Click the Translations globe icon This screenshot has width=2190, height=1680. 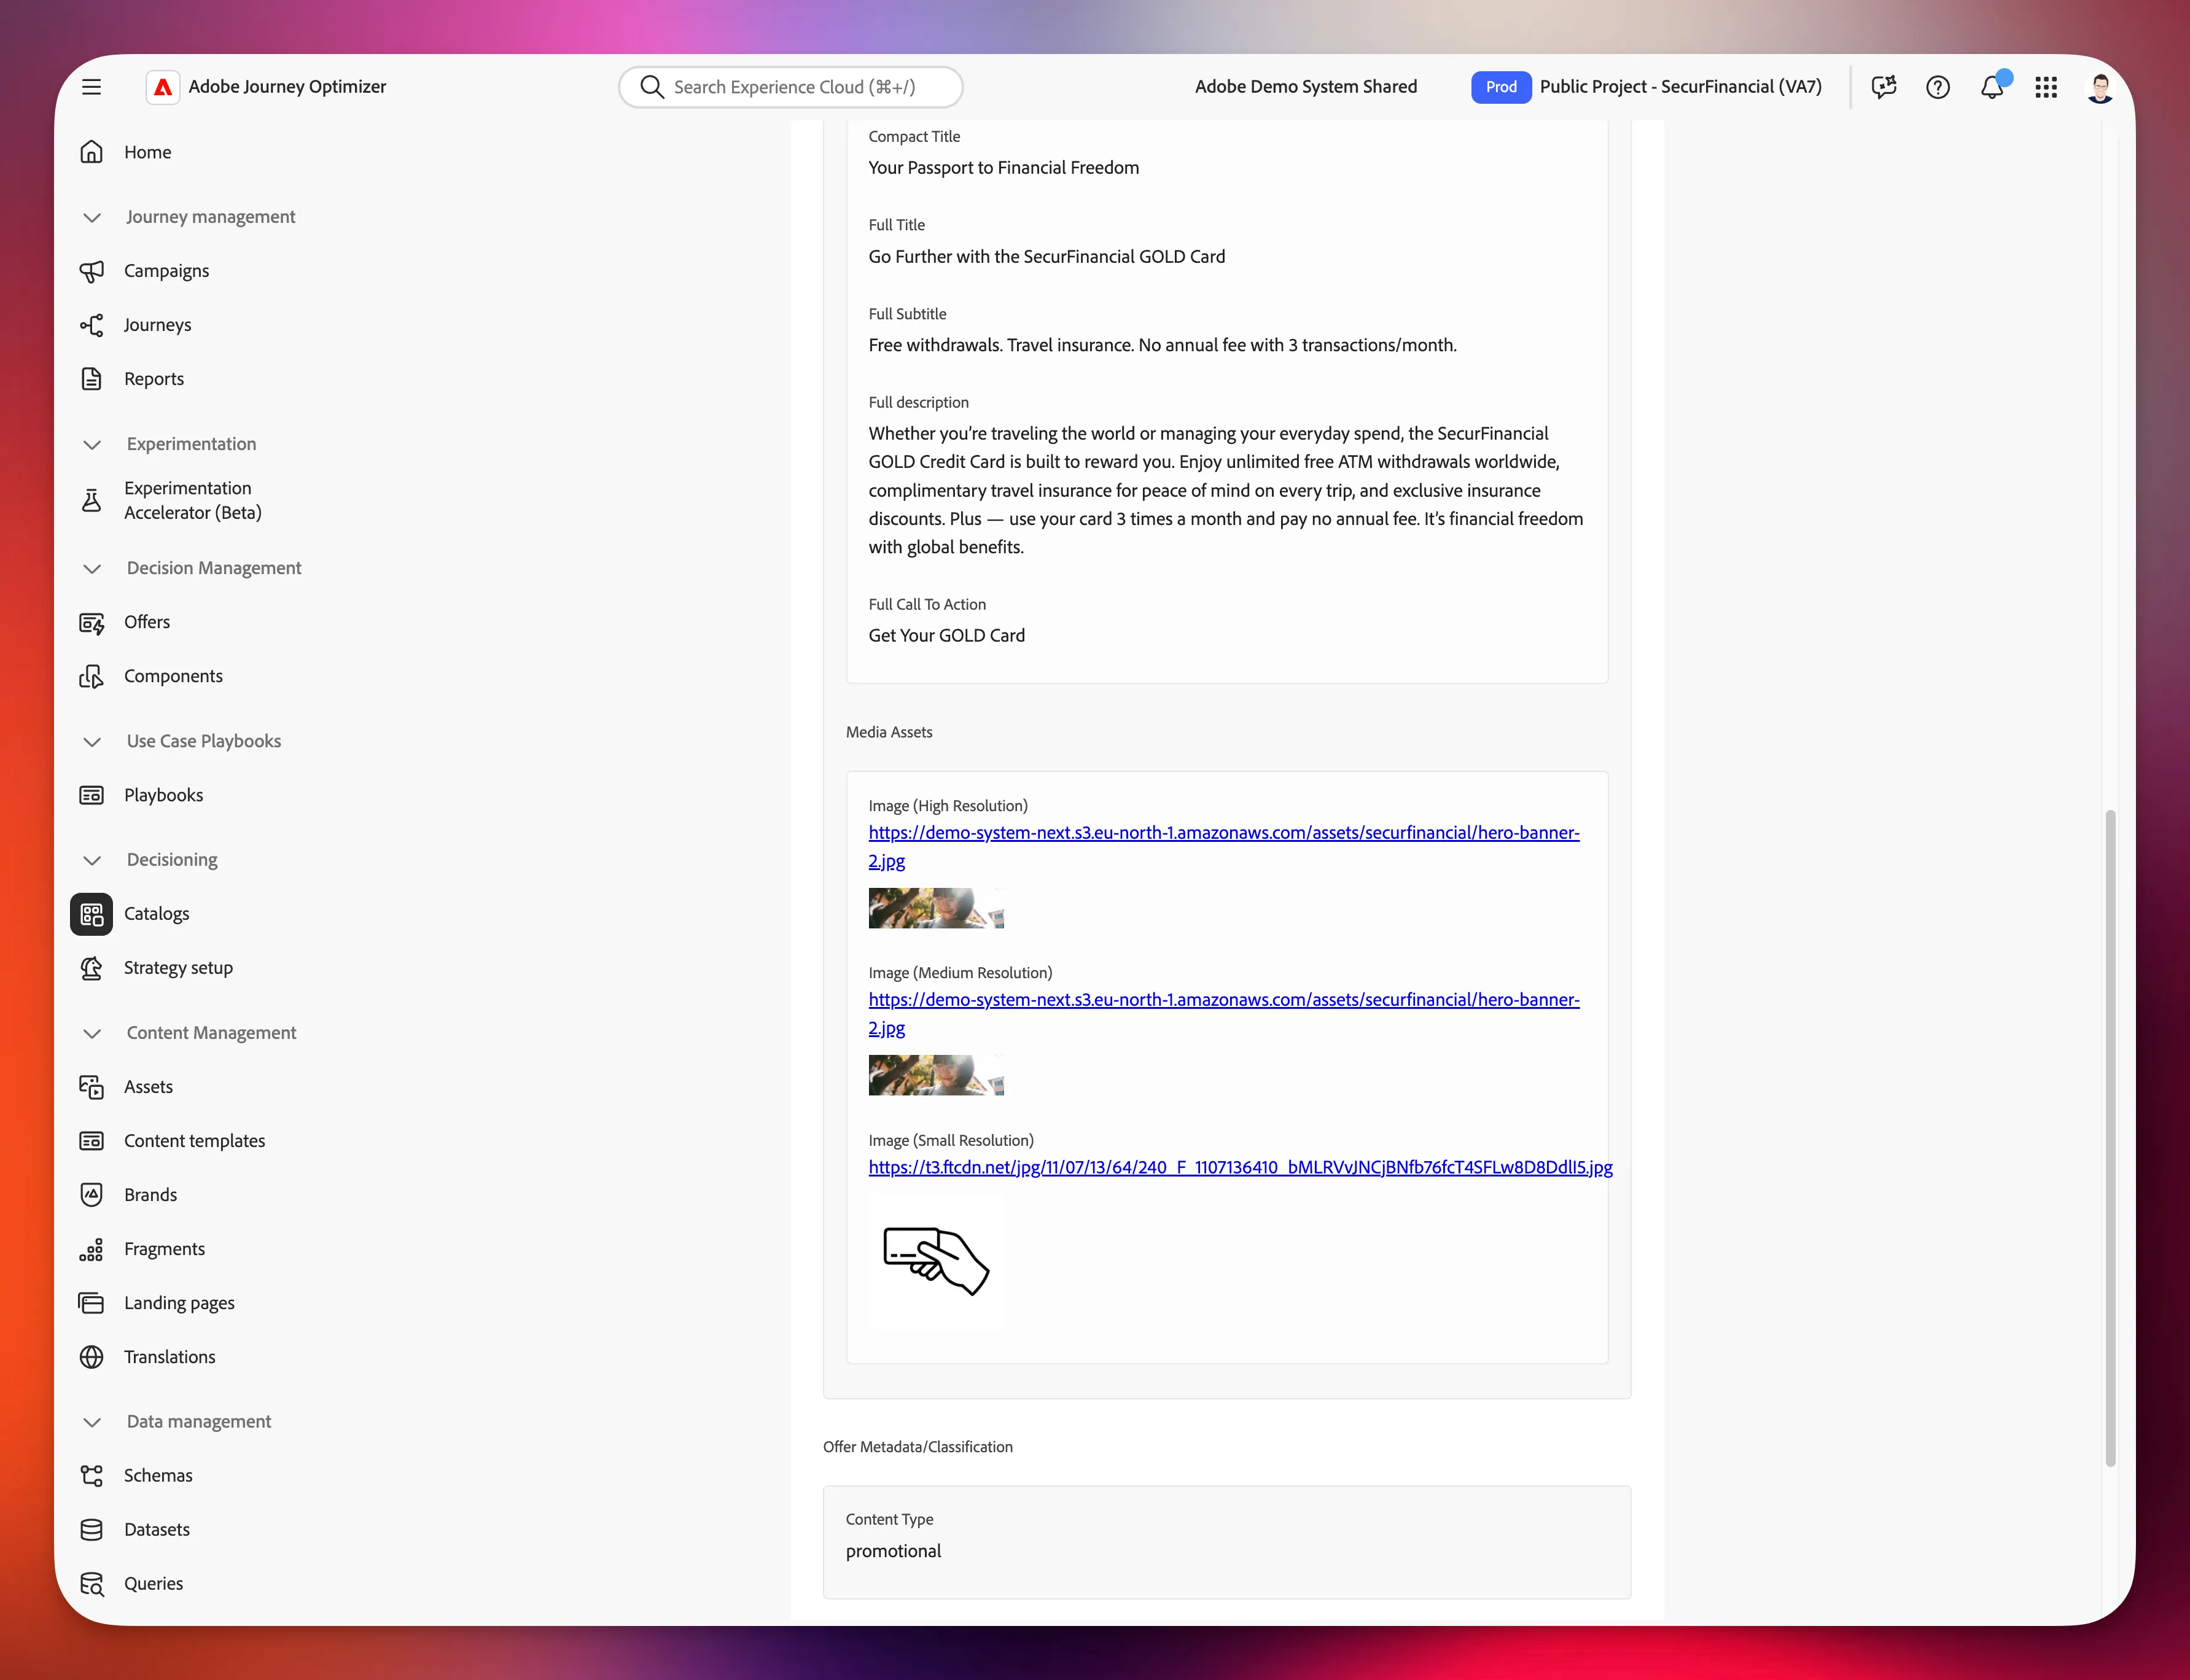[91, 1357]
